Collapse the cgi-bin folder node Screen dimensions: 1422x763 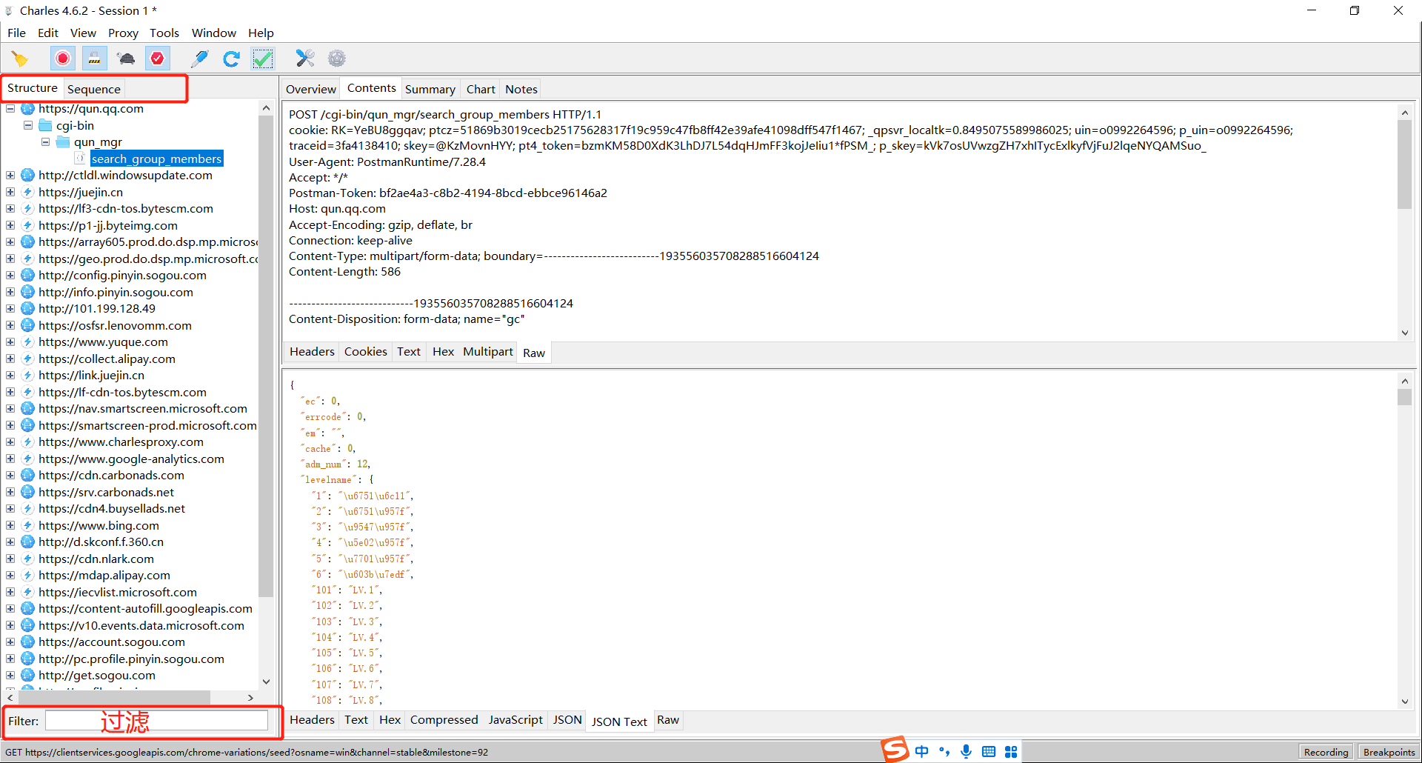click(x=28, y=125)
